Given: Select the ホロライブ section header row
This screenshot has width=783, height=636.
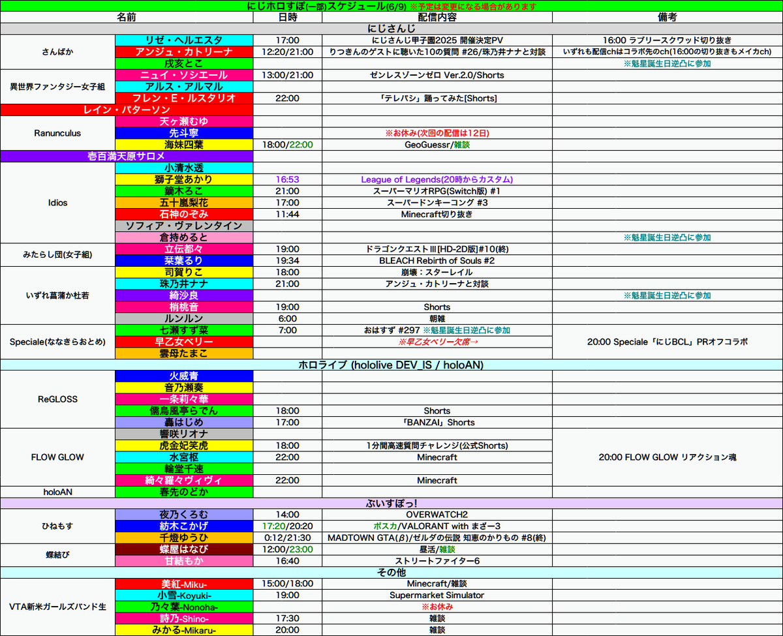Looking at the screenshot, I should point(391,365).
